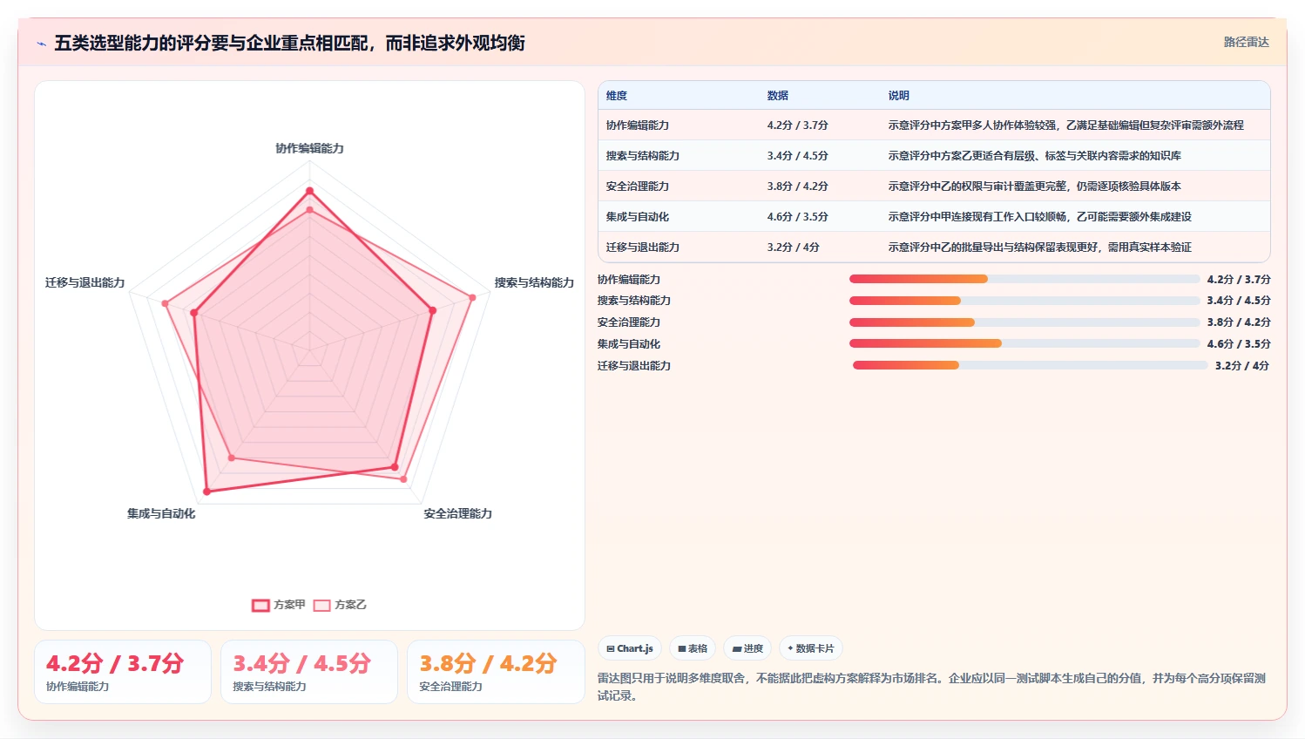Click the radar axis label 集成与自动化
This screenshot has height=739, width=1305.
pos(161,513)
